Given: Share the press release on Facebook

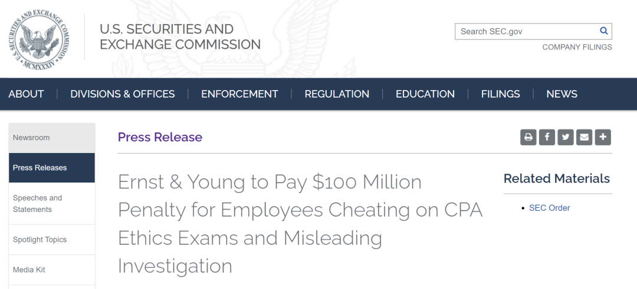Looking at the screenshot, I should point(547,137).
